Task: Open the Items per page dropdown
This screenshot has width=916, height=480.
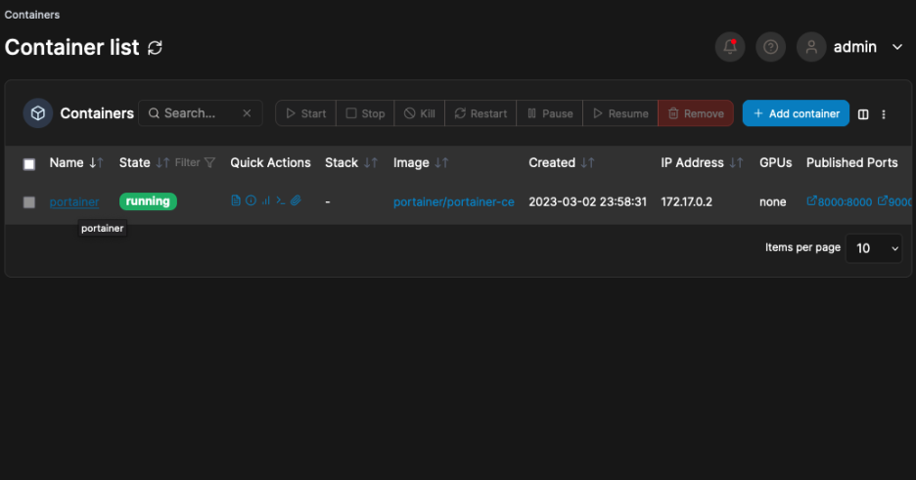Action: click(x=874, y=248)
